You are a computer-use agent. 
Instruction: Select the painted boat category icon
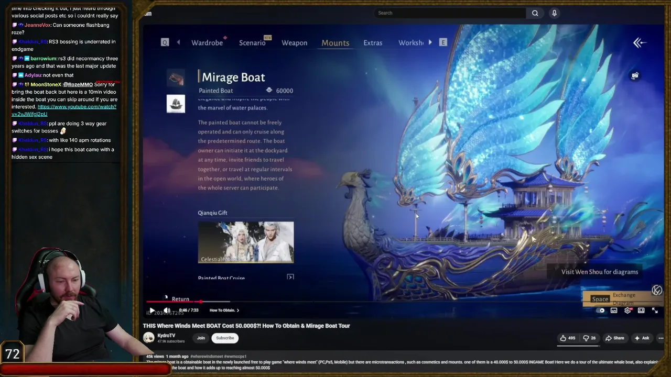coord(176,103)
